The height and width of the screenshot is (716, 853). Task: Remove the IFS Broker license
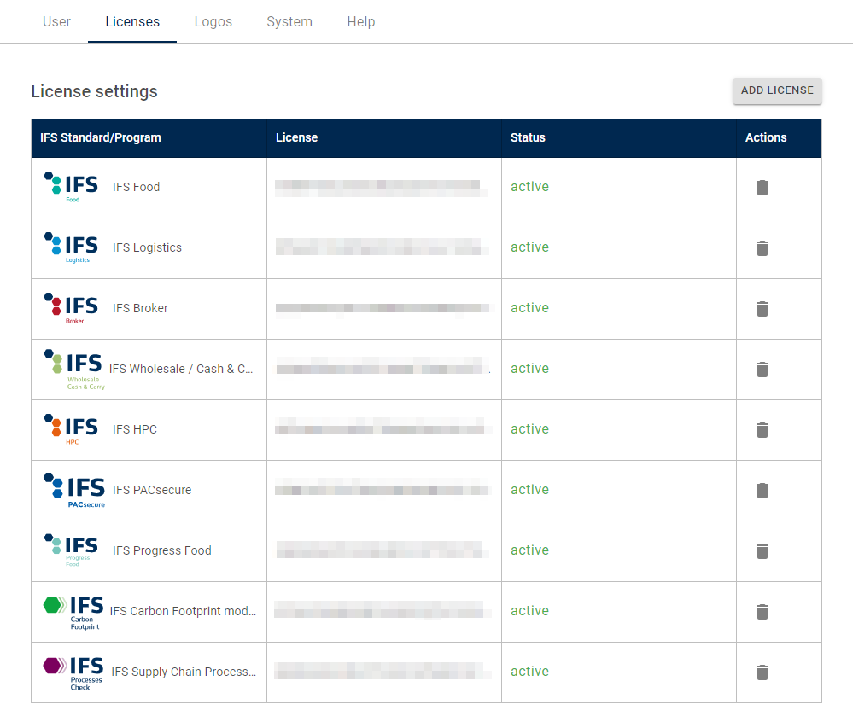click(762, 309)
